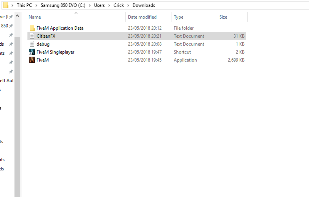The image size is (309, 197).
Task: Click date 23/05/2018 20:12 of FiveM Application Data
Action: pyautogui.click(x=145, y=28)
